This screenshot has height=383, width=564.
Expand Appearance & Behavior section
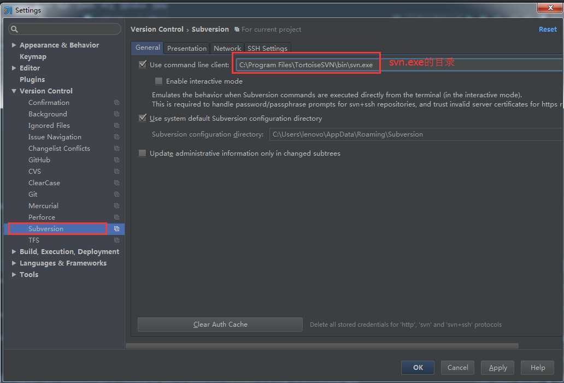14,45
